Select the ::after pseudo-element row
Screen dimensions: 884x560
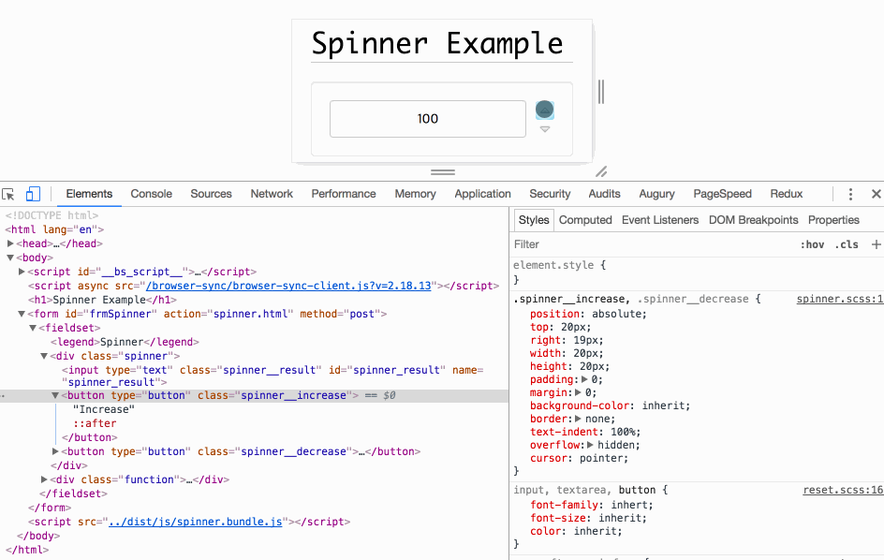(95, 423)
